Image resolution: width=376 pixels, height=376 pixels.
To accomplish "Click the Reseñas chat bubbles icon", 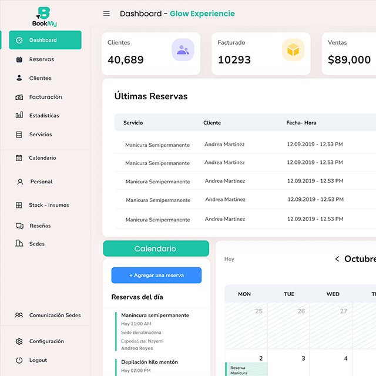I will coord(19,226).
